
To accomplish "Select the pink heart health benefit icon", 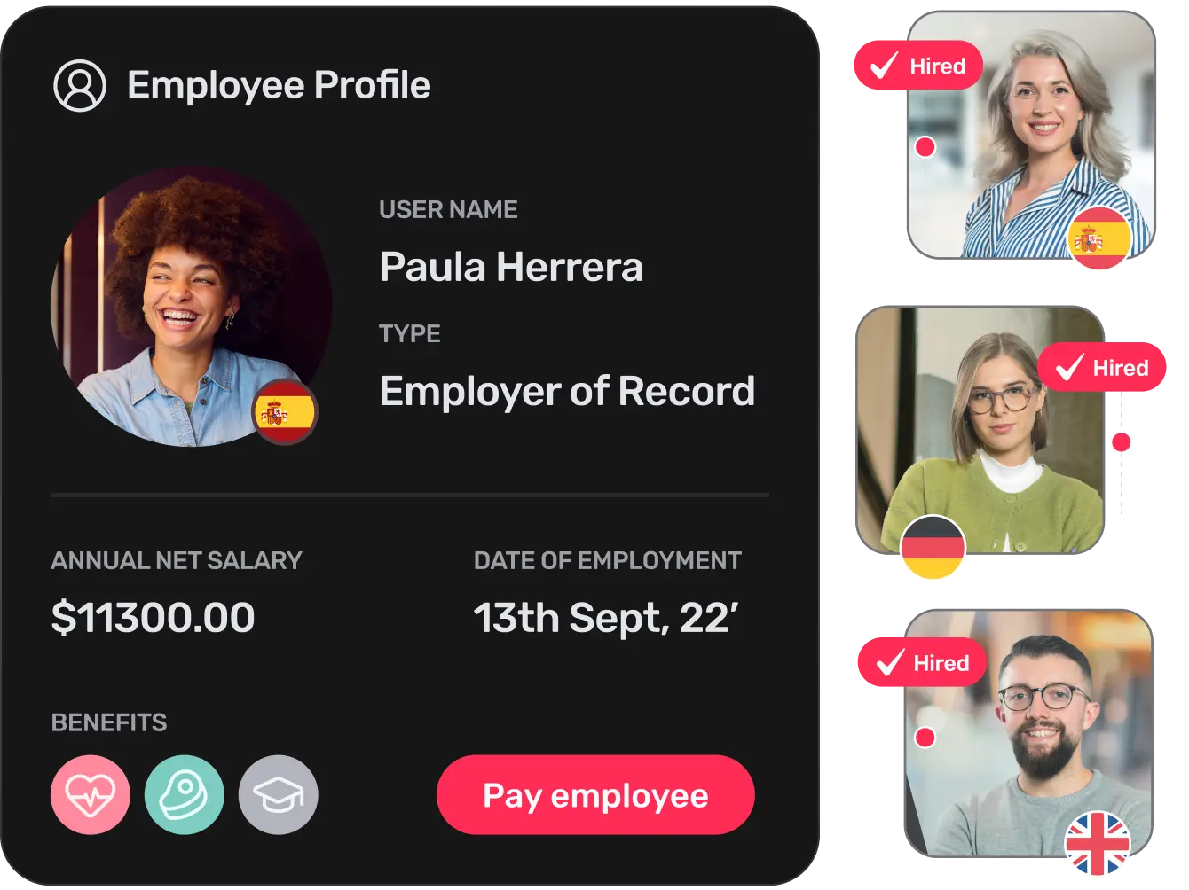I will pos(91,795).
